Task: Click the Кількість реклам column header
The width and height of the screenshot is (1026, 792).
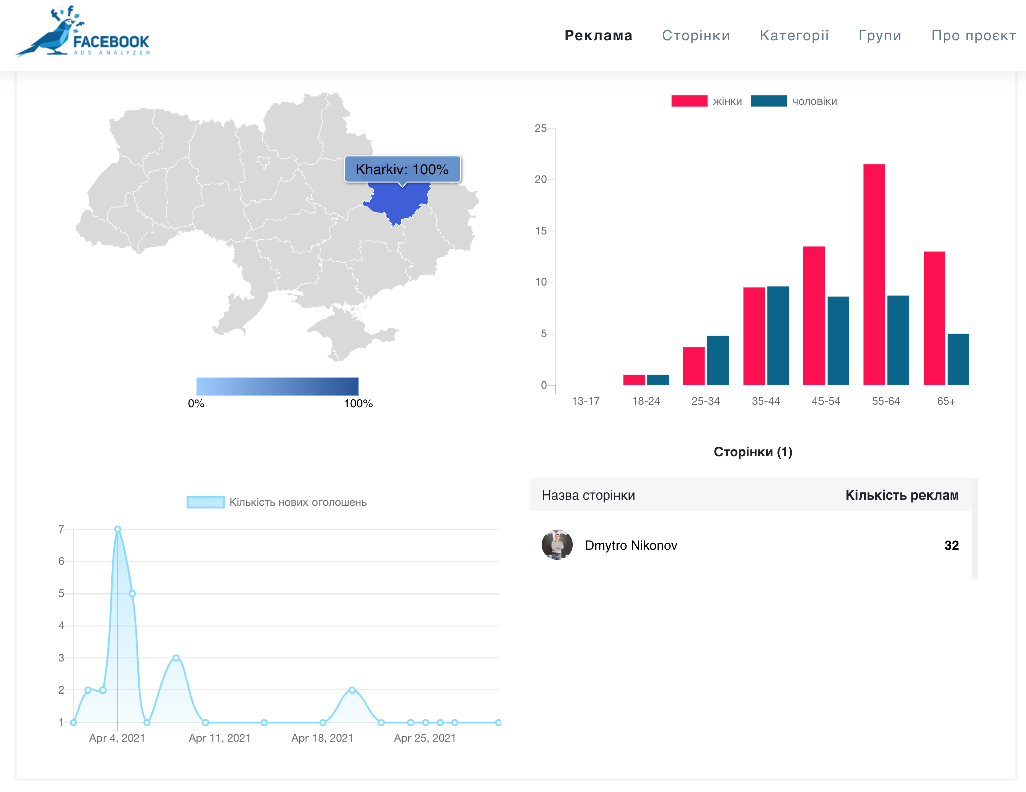Action: (x=901, y=495)
